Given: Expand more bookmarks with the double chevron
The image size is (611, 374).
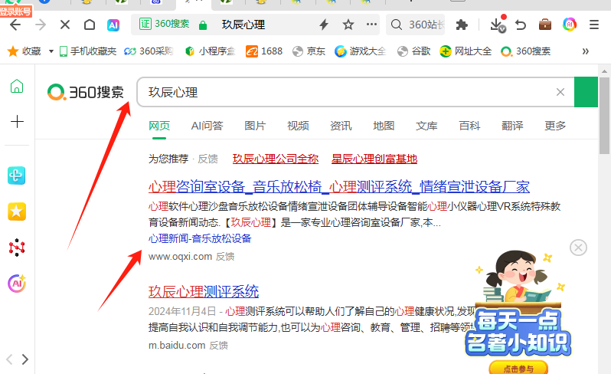Looking at the screenshot, I should pyautogui.click(x=585, y=51).
